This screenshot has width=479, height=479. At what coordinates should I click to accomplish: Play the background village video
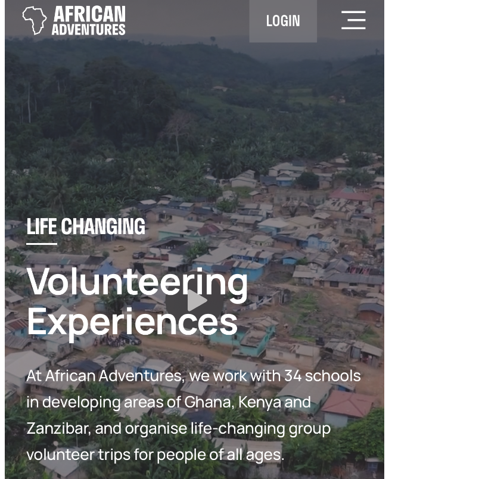(197, 301)
